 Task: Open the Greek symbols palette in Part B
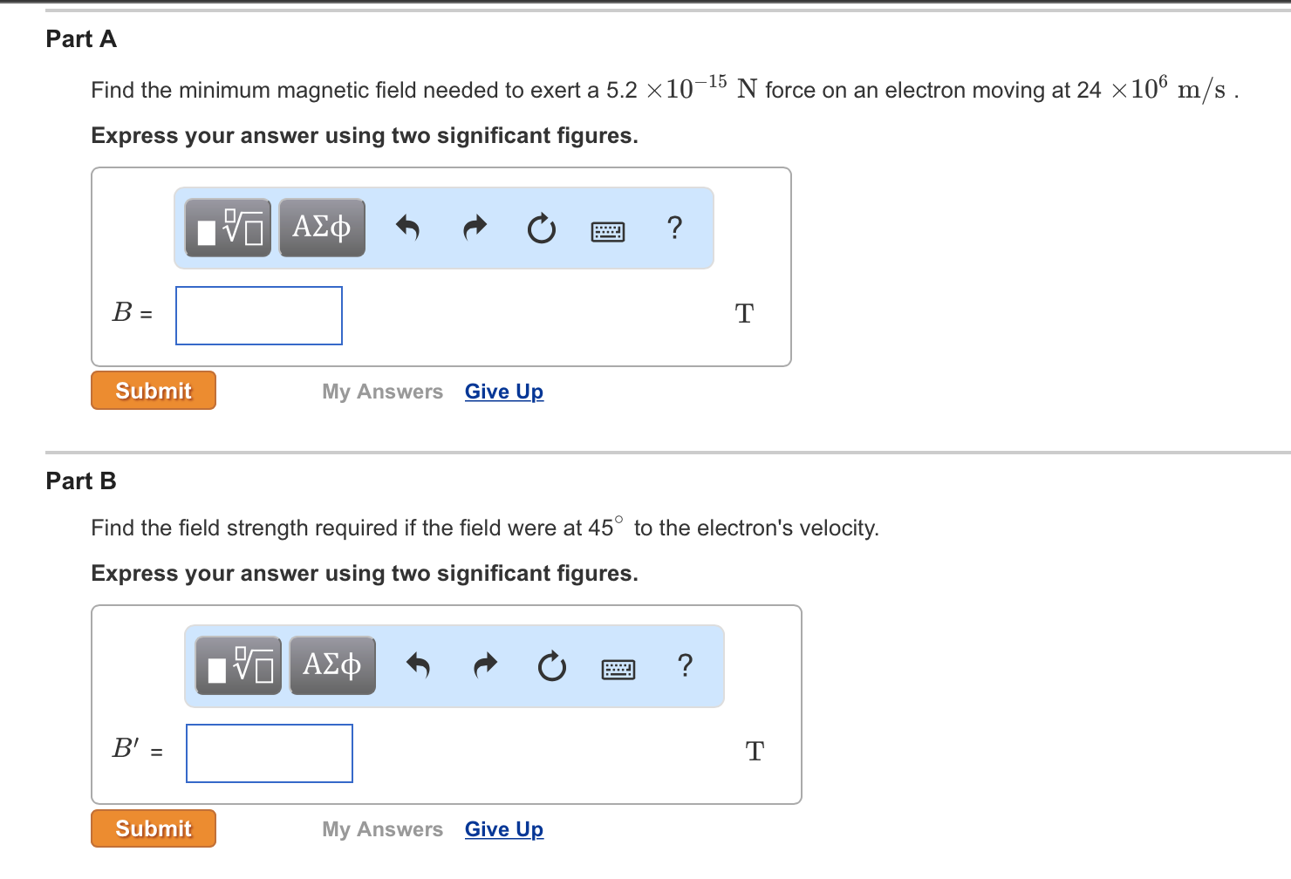pos(332,665)
